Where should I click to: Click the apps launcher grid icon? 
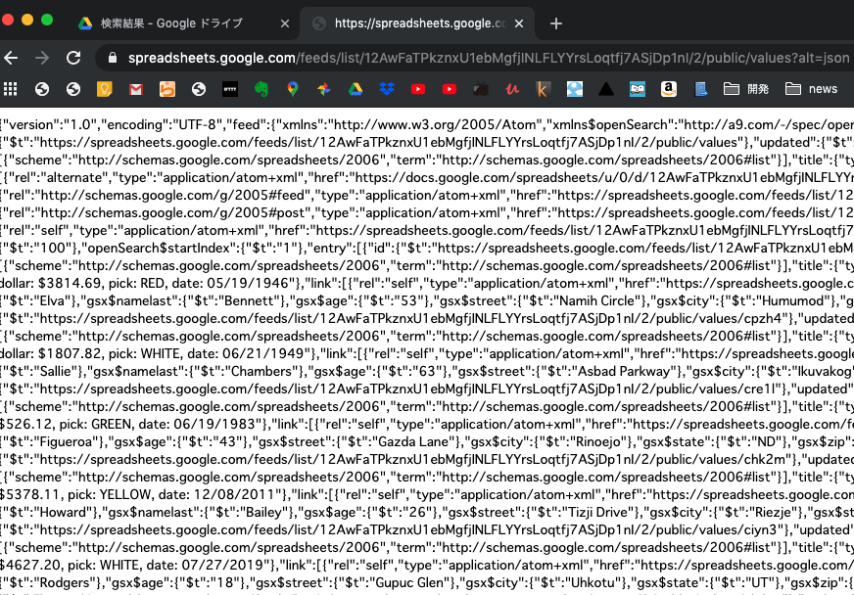coord(11,89)
